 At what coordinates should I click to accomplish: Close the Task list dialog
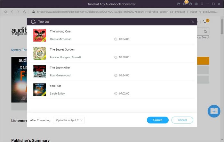pyautogui.click(x=193, y=22)
